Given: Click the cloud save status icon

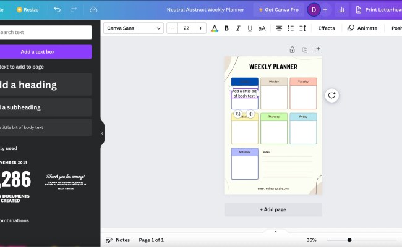Looking at the screenshot, I should pyautogui.click(x=93, y=10).
